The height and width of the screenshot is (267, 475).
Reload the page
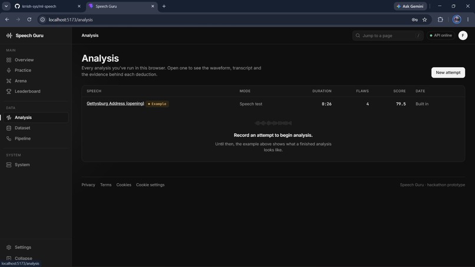coord(29,19)
